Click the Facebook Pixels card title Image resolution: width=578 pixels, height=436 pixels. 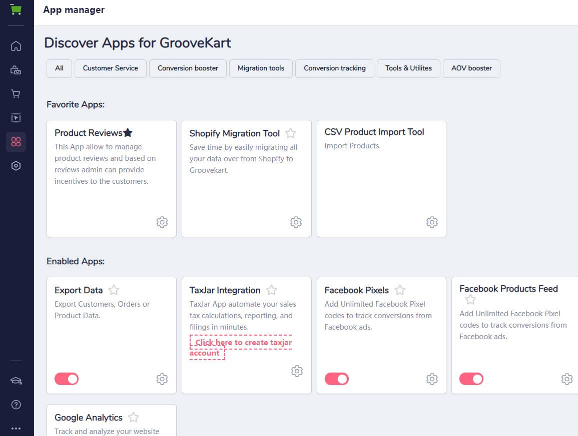pos(356,290)
